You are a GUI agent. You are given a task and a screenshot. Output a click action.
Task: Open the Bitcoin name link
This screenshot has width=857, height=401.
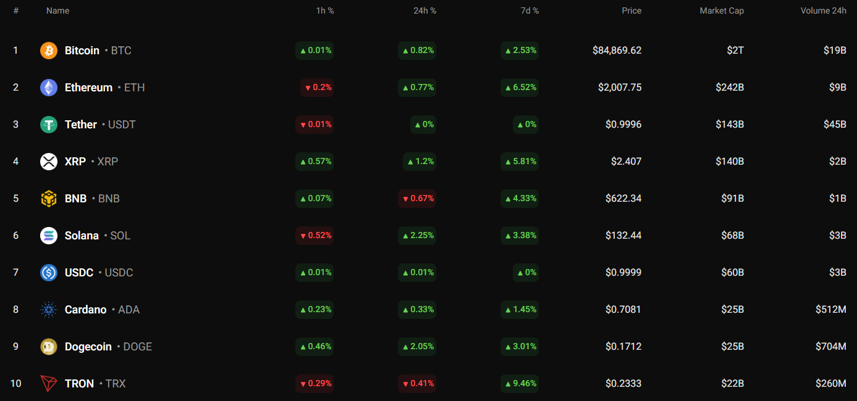pyautogui.click(x=82, y=51)
